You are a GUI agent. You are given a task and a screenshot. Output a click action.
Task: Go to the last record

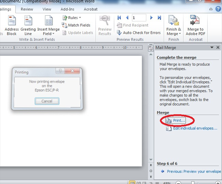[x=160, y=18]
